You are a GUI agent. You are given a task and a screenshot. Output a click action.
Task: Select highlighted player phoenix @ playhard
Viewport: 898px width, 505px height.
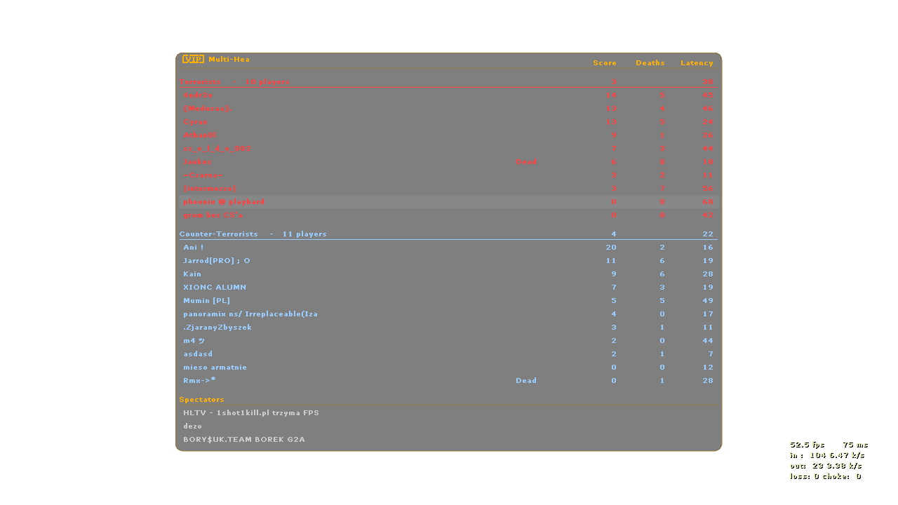(224, 202)
